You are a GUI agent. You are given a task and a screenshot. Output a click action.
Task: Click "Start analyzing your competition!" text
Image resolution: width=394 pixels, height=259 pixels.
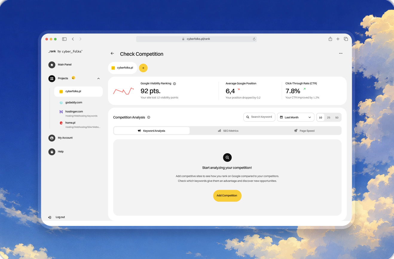pyautogui.click(x=227, y=168)
